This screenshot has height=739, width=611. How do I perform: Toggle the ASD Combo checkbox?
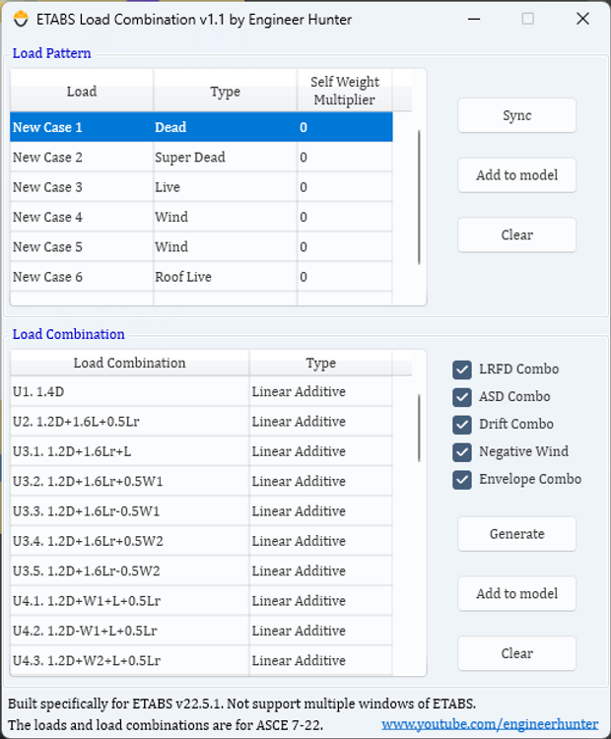click(462, 397)
